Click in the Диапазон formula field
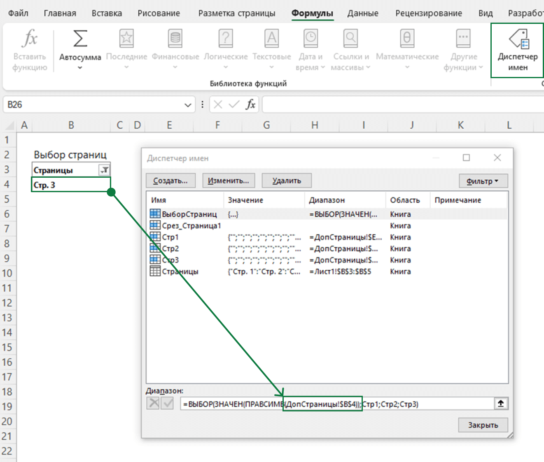Screen dimensions: 544x462 337,404
